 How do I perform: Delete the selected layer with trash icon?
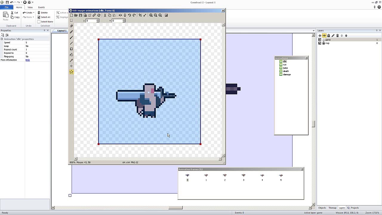(x=338, y=36)
